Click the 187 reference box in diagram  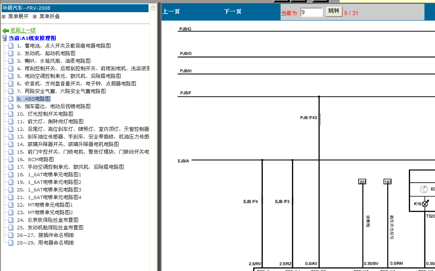388,182
